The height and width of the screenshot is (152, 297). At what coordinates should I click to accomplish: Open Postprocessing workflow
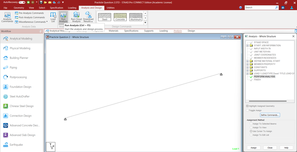tap(22, 77)
